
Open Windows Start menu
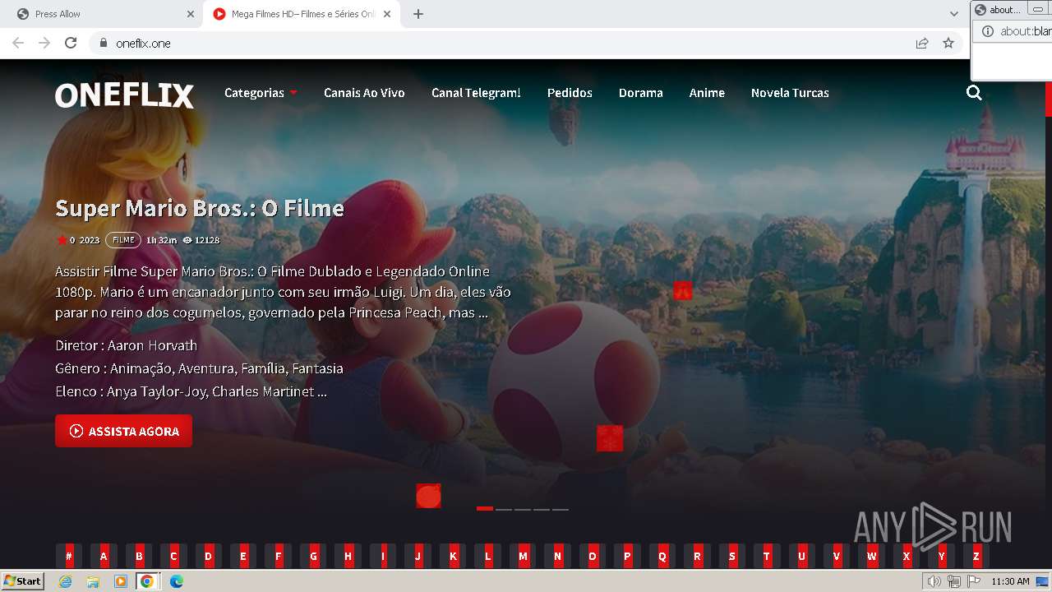(x=23, y=581)
